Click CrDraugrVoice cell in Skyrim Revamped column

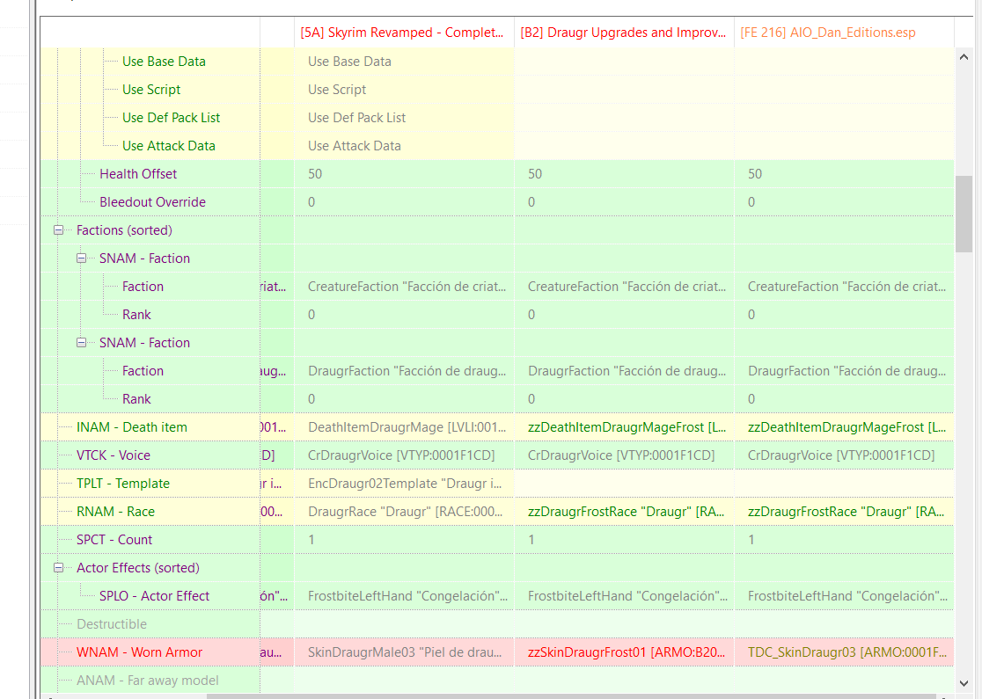(404, 455)
